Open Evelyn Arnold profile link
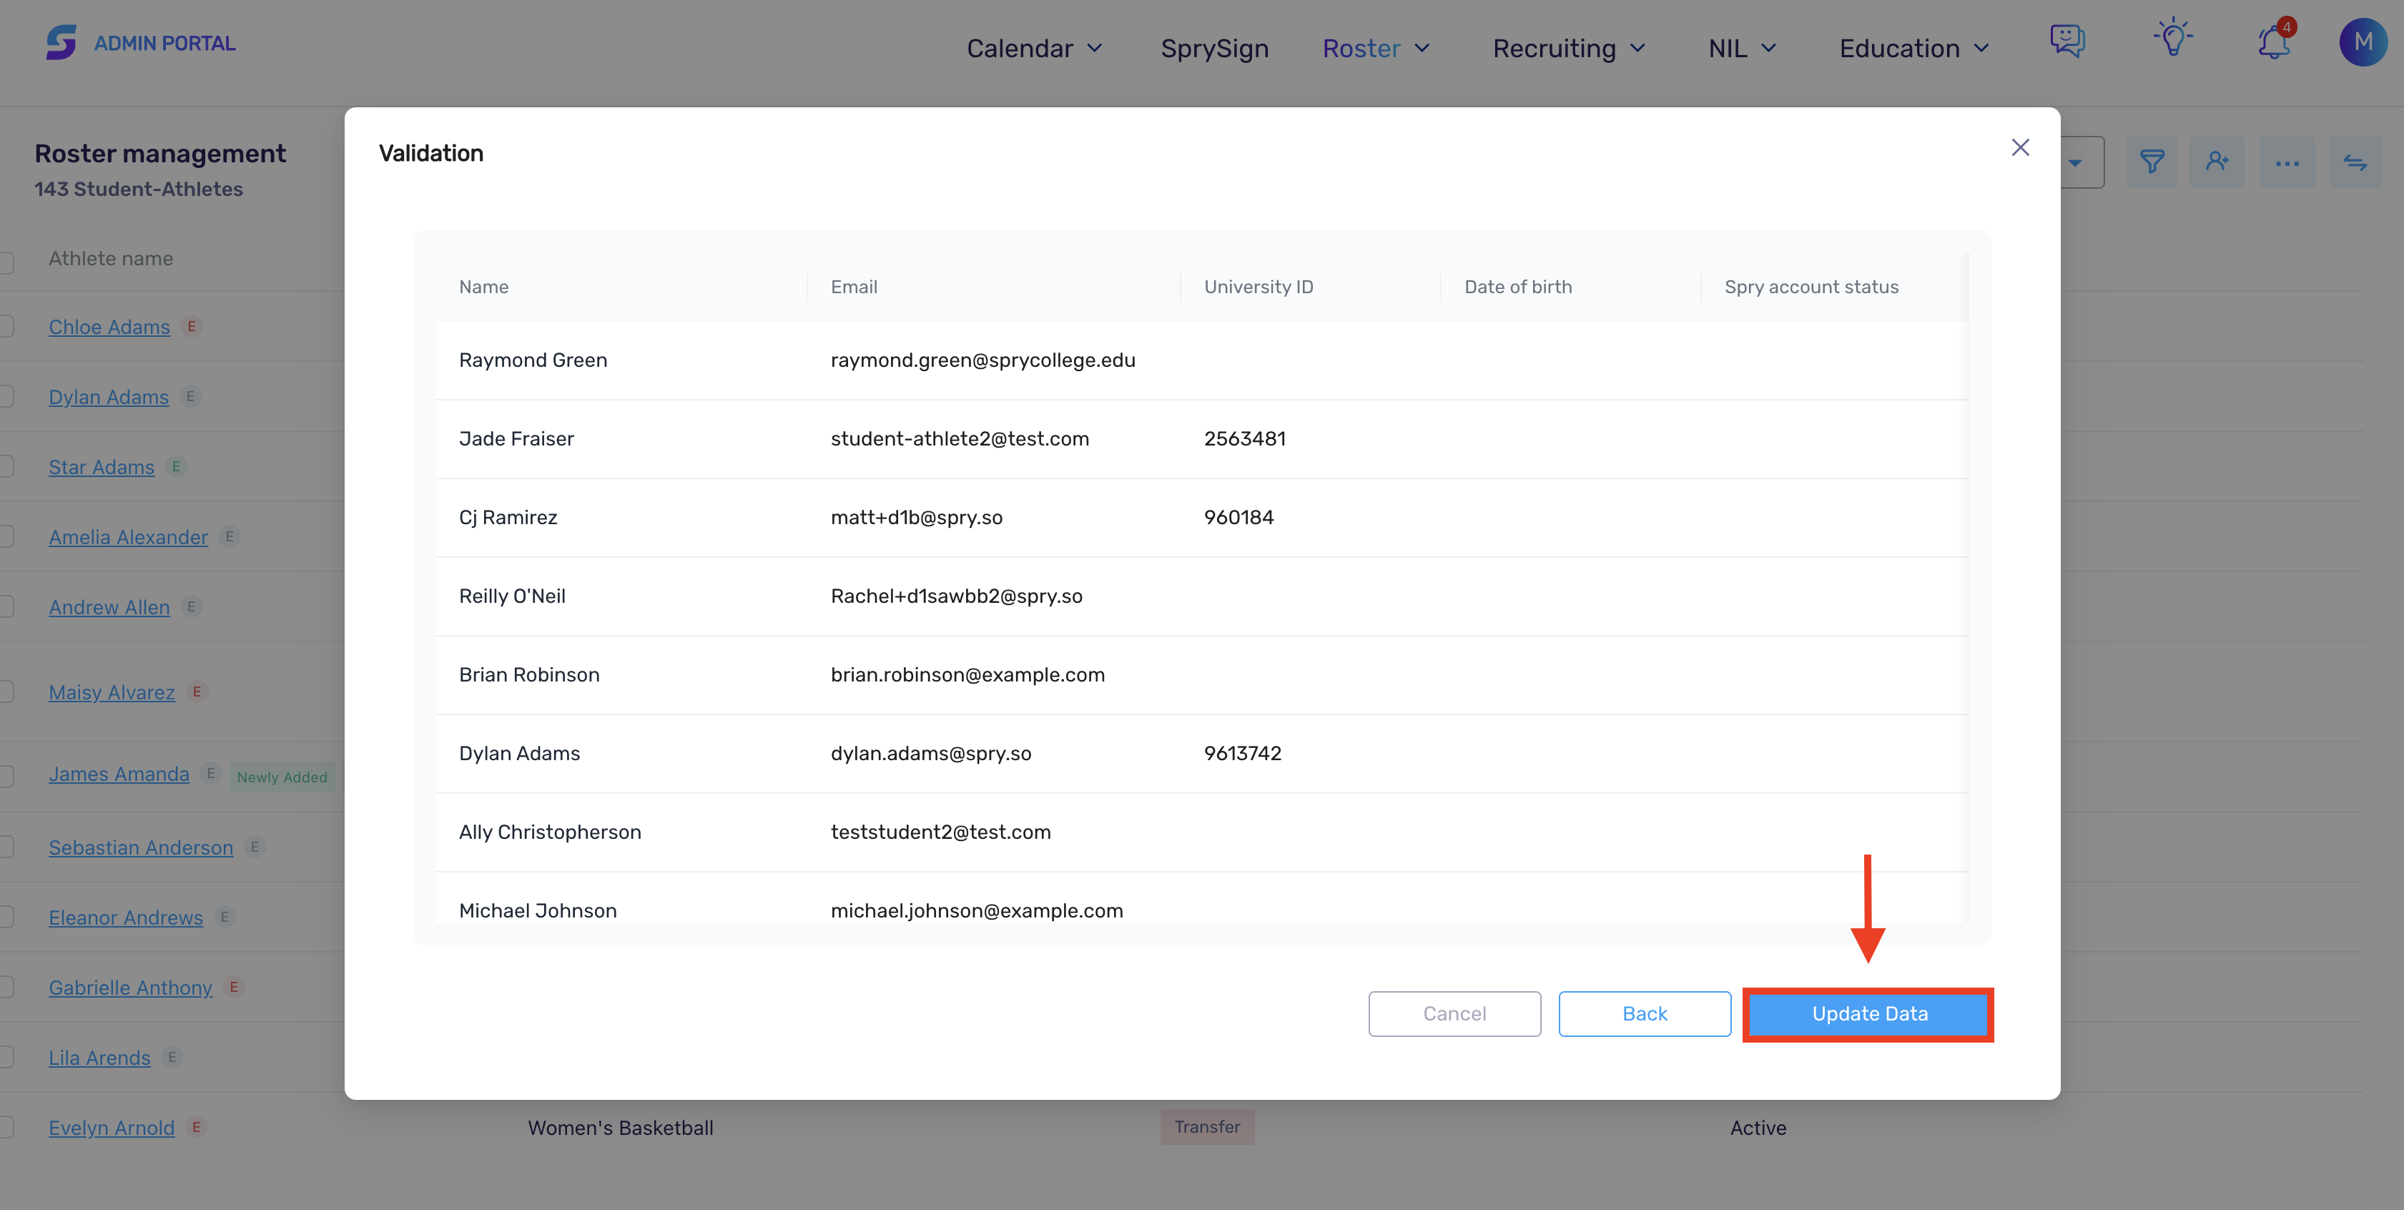 tap(111, 1127)
